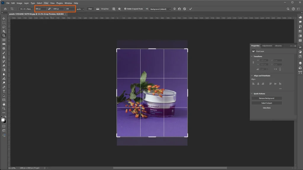Select the Zoom tool
303x170 pixels.
click(4, 108)
